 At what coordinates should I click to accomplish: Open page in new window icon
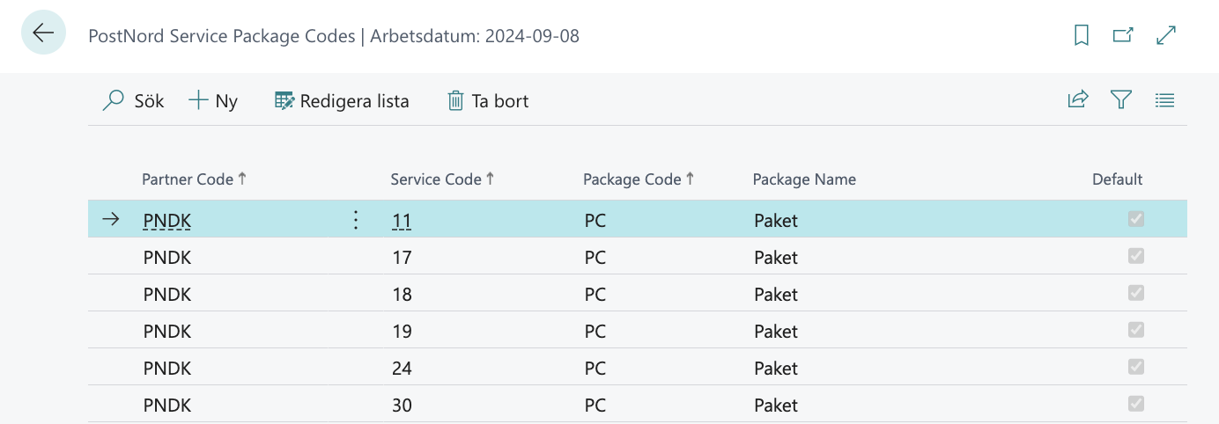pyautogui.click(x=1123, y=35)
